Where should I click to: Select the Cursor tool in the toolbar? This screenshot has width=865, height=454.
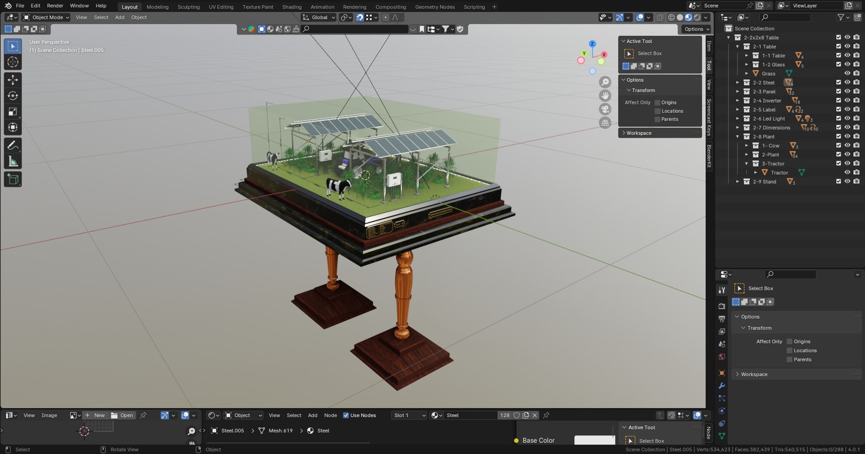tap(13, 62)
